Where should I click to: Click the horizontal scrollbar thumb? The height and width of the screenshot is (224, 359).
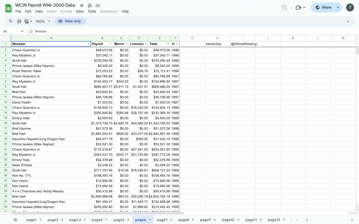click(98, 213)
